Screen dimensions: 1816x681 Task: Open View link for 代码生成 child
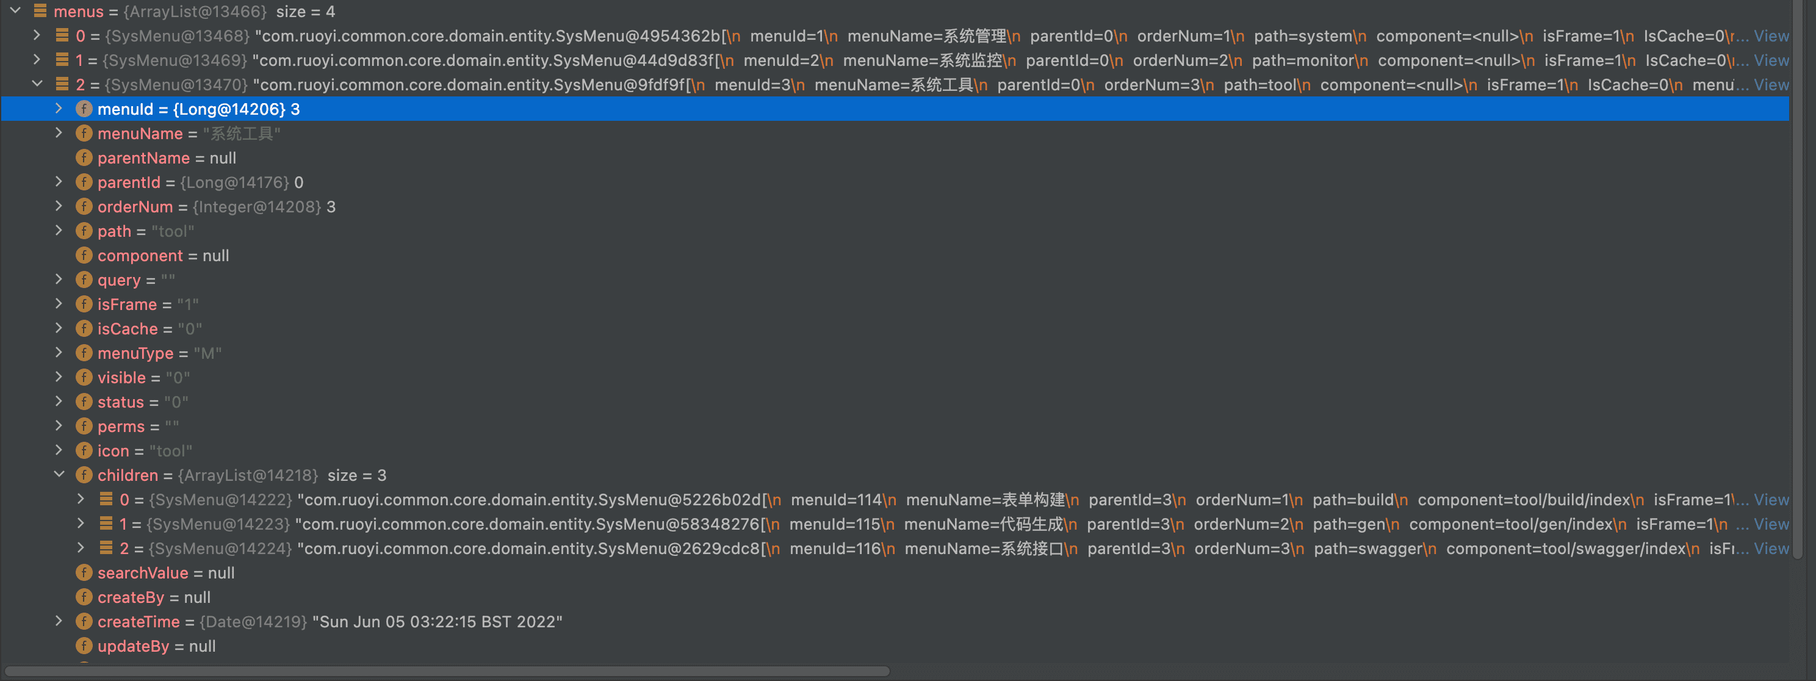(x=1771, y=524)
